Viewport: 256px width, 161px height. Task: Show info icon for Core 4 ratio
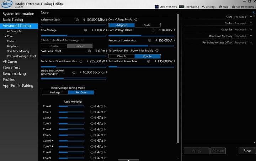point(92,129)
